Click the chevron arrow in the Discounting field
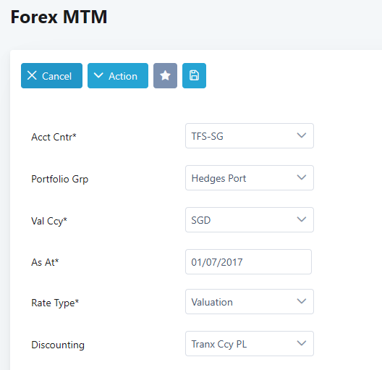The image size is (382, 370). (x=302, y=343)
